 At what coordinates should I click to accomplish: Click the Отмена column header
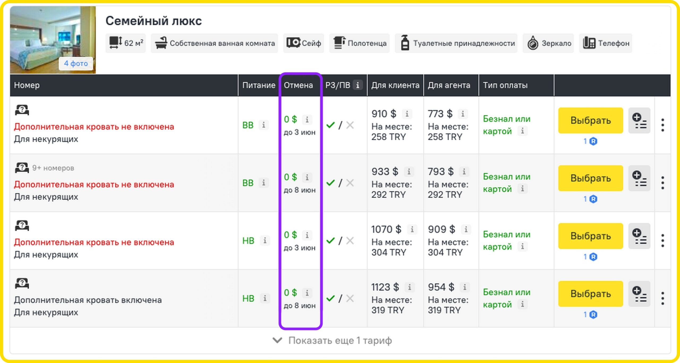click(x=298, y=85)
